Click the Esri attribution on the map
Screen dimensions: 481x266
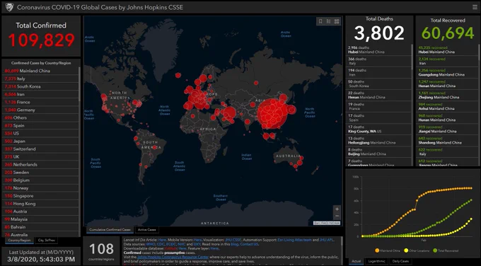coord(327,223)
